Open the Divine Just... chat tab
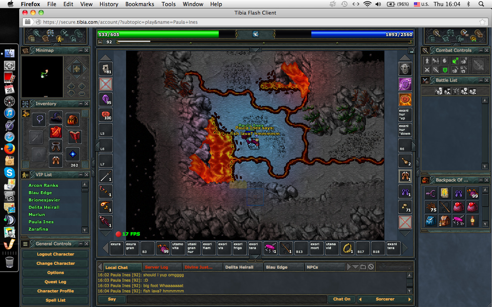The width and height of the screenshot is (492, 307). (x=203, y=267)
